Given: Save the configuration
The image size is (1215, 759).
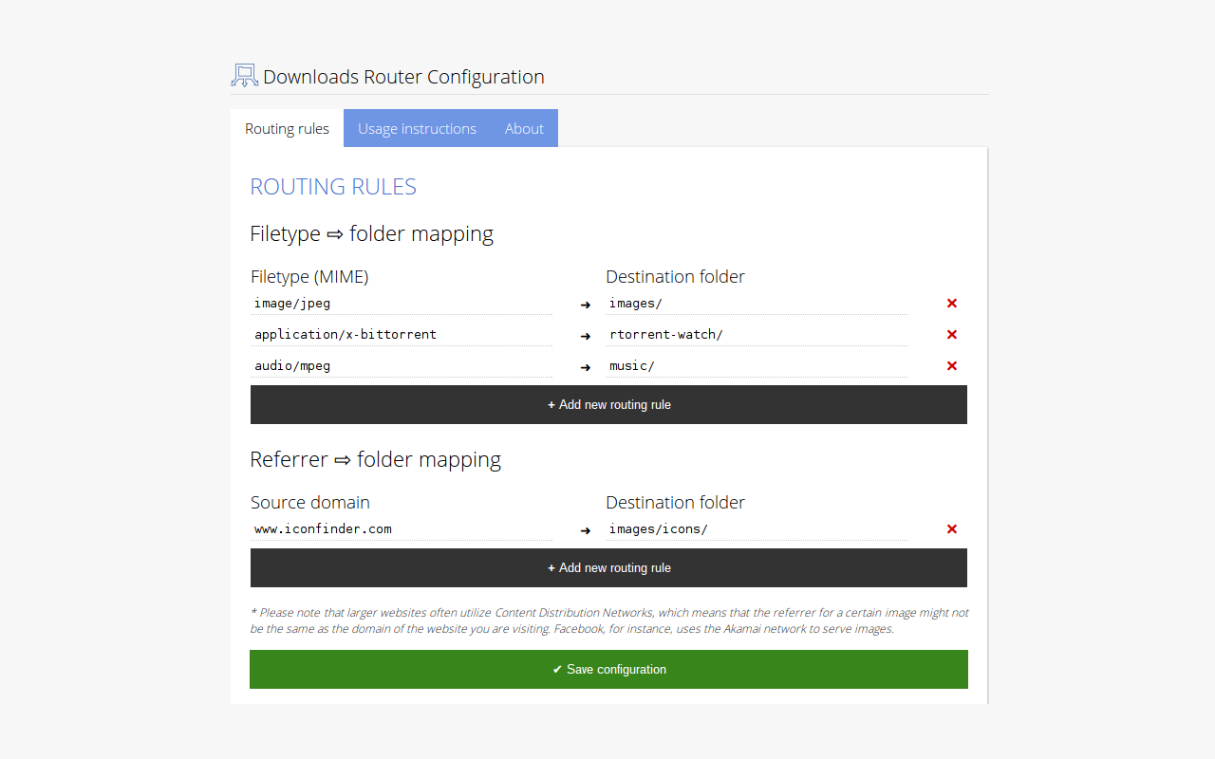Looking at the screenshot, I should coord(608,669).
